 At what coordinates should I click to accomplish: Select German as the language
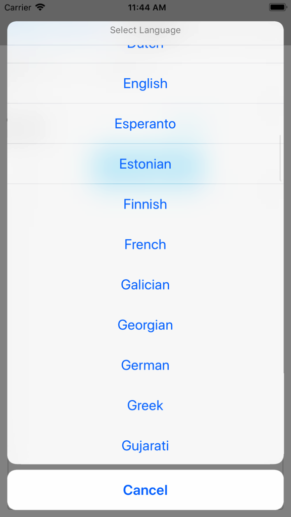click(x=145, y=365)
